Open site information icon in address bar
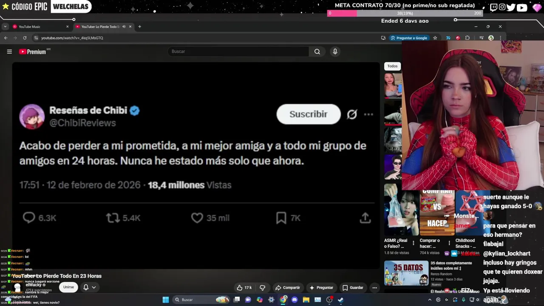544x306 pixels. coord(36,38)
